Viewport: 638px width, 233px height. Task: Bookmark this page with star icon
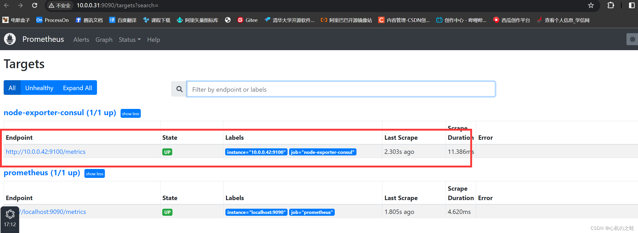591,5
